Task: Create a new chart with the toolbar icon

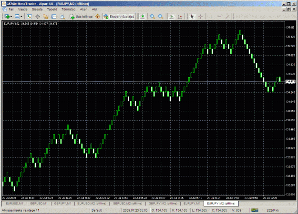Action: pos(7,17)
